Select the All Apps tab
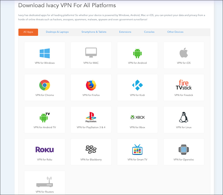Image resolution: width=223 pixels, height=195 pixels. [x=28, y=32]
